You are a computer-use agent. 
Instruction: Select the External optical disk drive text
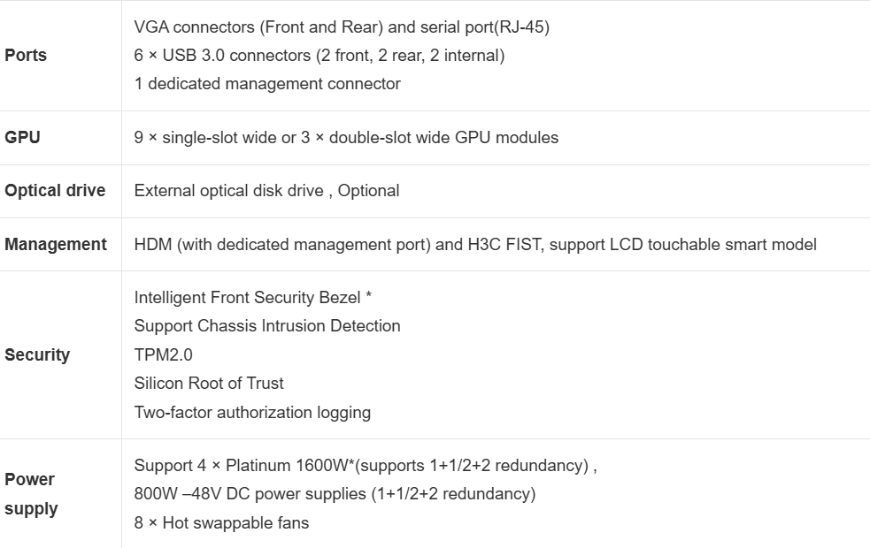266,190
